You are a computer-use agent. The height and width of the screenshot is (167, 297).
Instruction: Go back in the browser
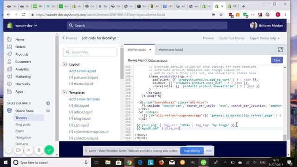click(8, 14)
